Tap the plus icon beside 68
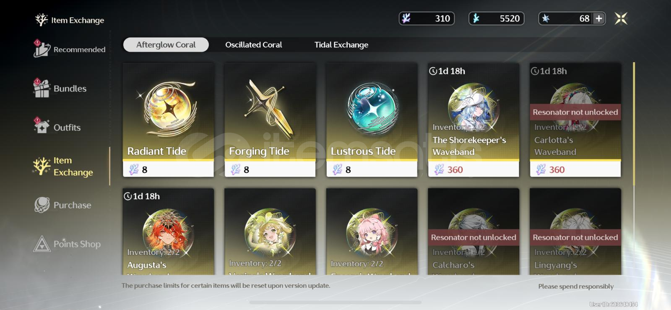 click(x=599, y=18)
